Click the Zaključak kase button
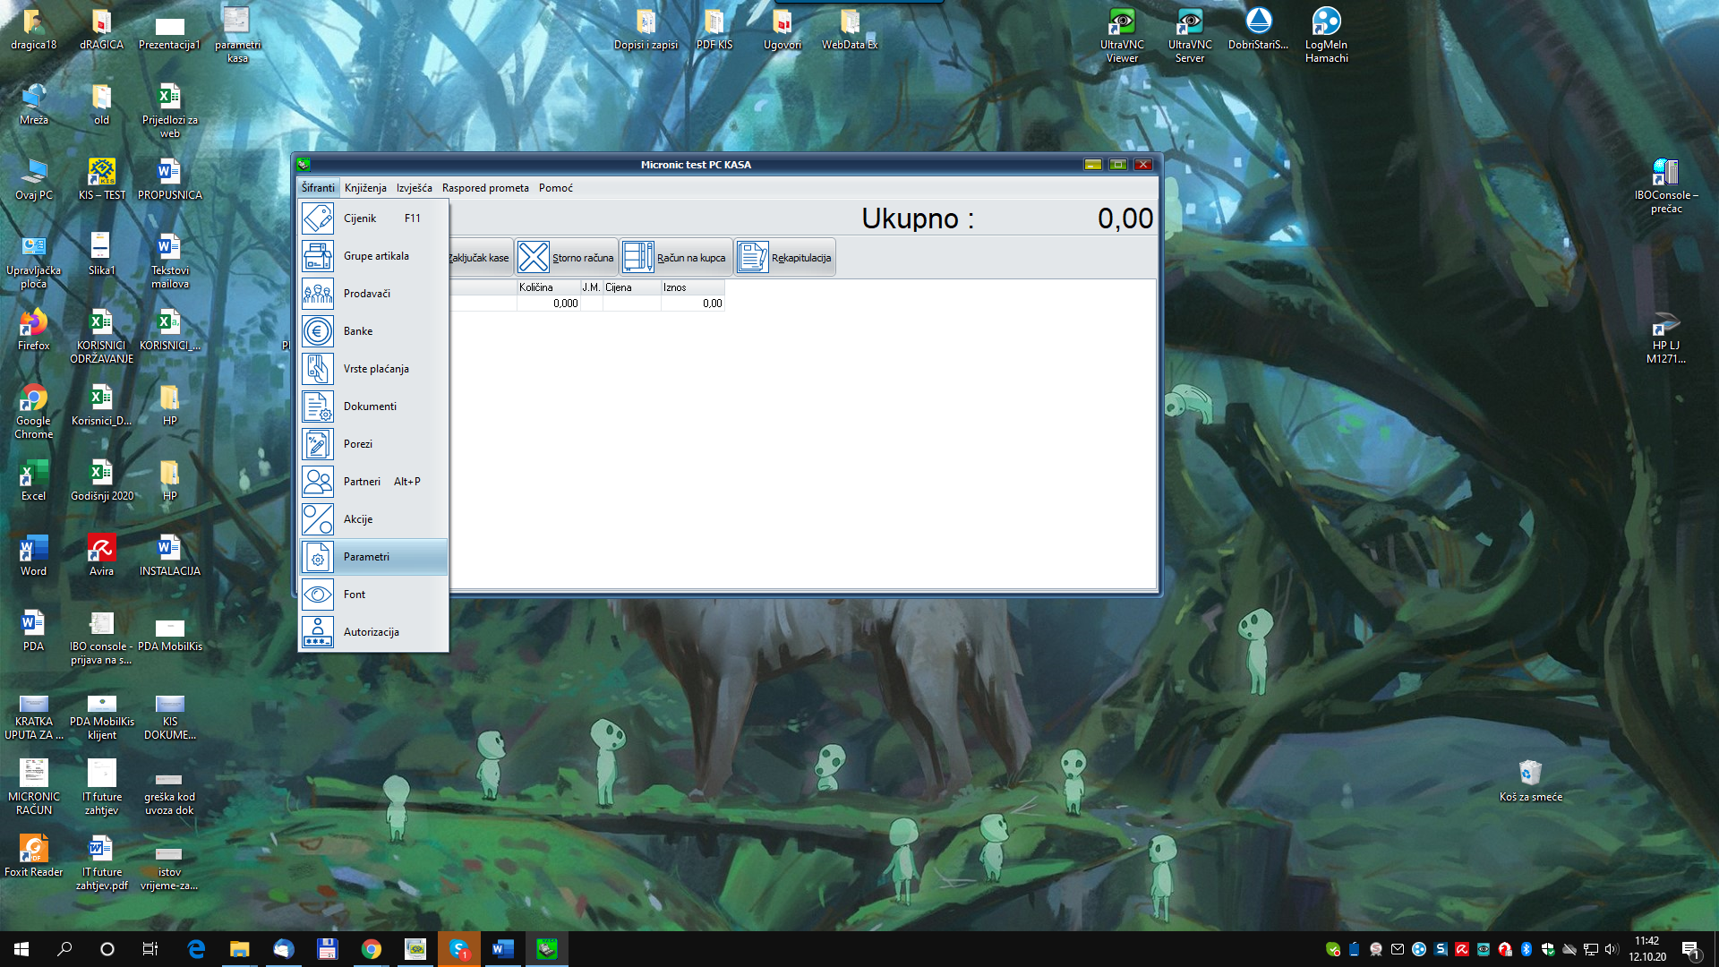1719x967 pixels. [481, 258]
